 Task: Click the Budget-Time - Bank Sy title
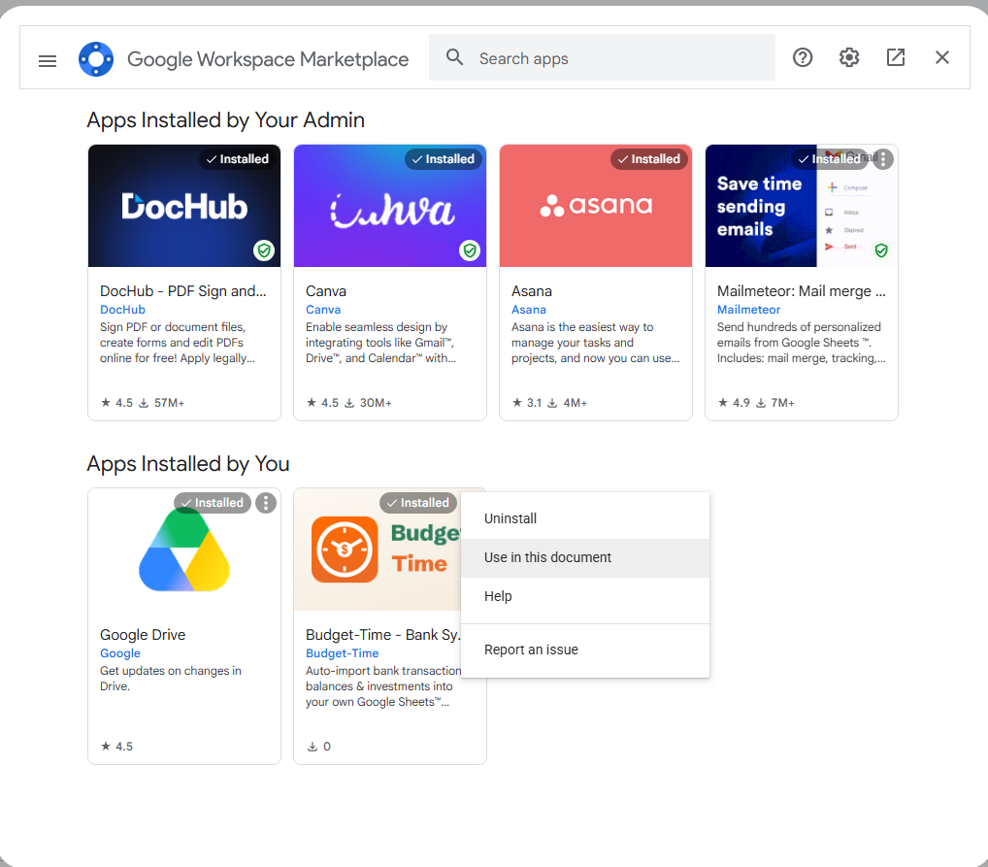point(383,634)
